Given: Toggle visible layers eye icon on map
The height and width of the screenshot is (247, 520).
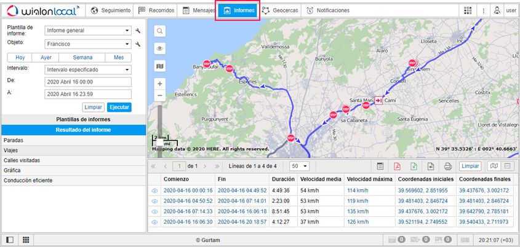Looking at the screenshot, I should pos(160,48).
